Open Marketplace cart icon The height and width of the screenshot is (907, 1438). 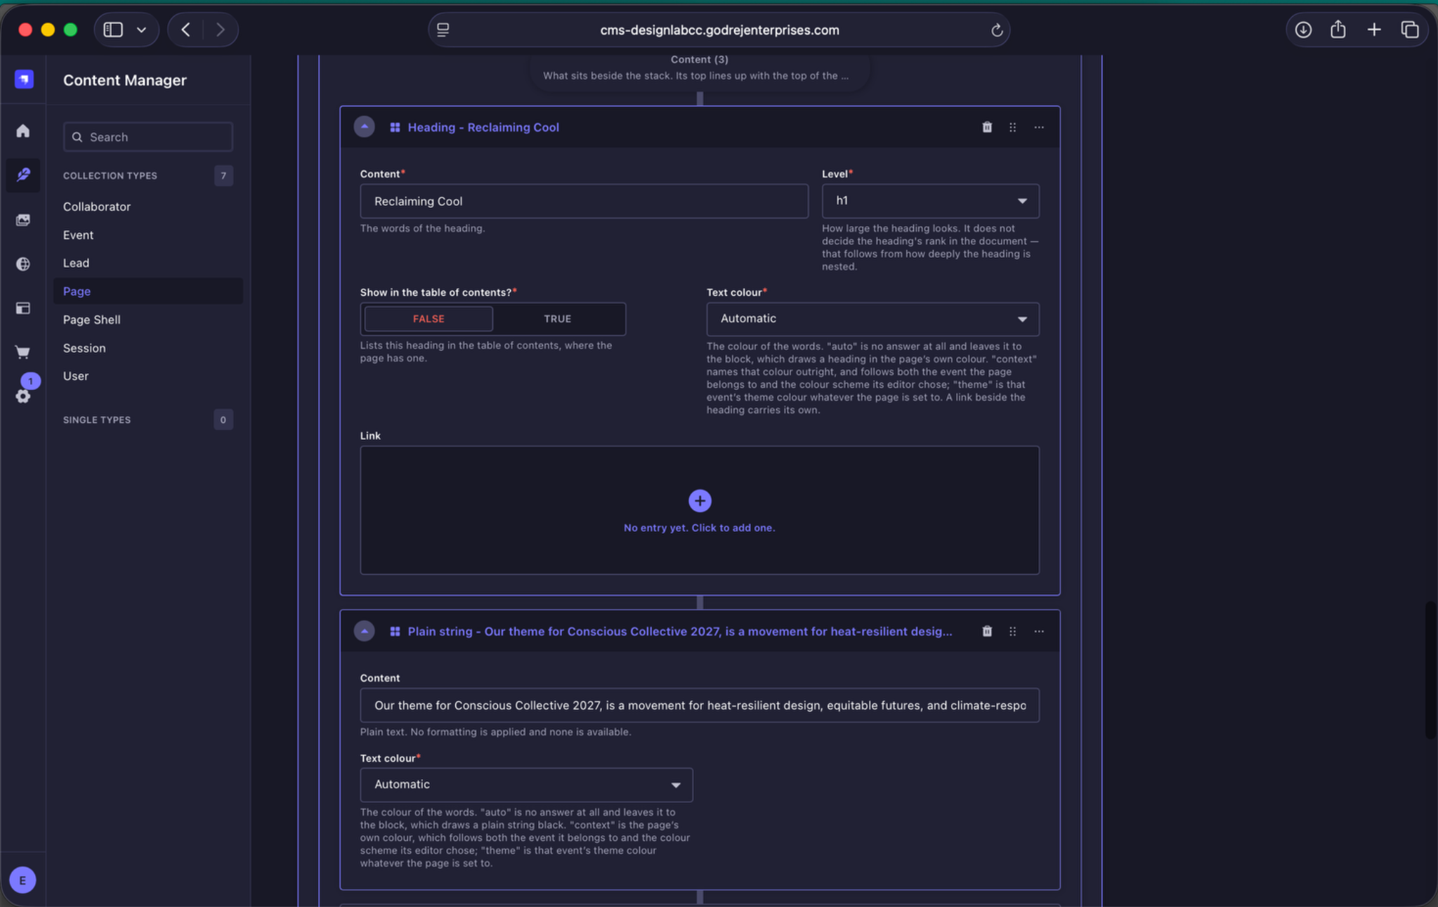pos(23,352)
